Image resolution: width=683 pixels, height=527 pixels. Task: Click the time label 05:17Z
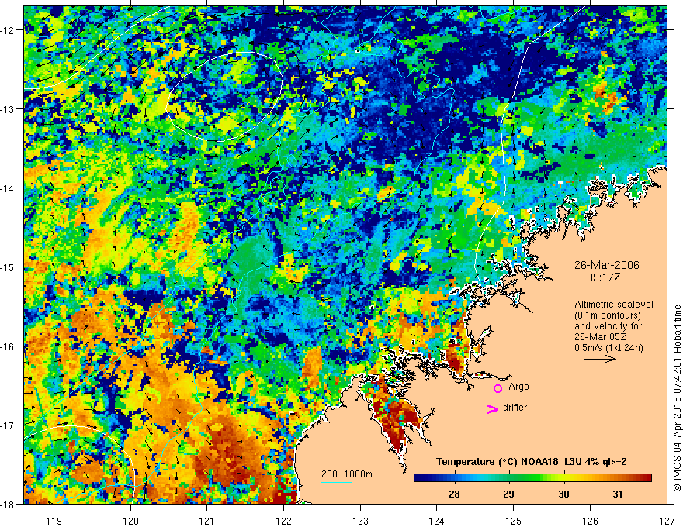603,277
